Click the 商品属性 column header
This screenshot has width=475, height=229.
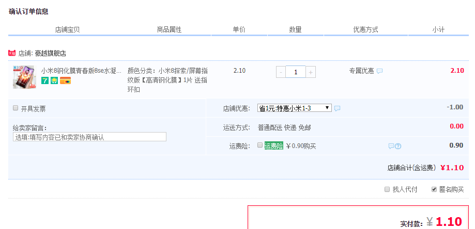[x=169, y=29]
